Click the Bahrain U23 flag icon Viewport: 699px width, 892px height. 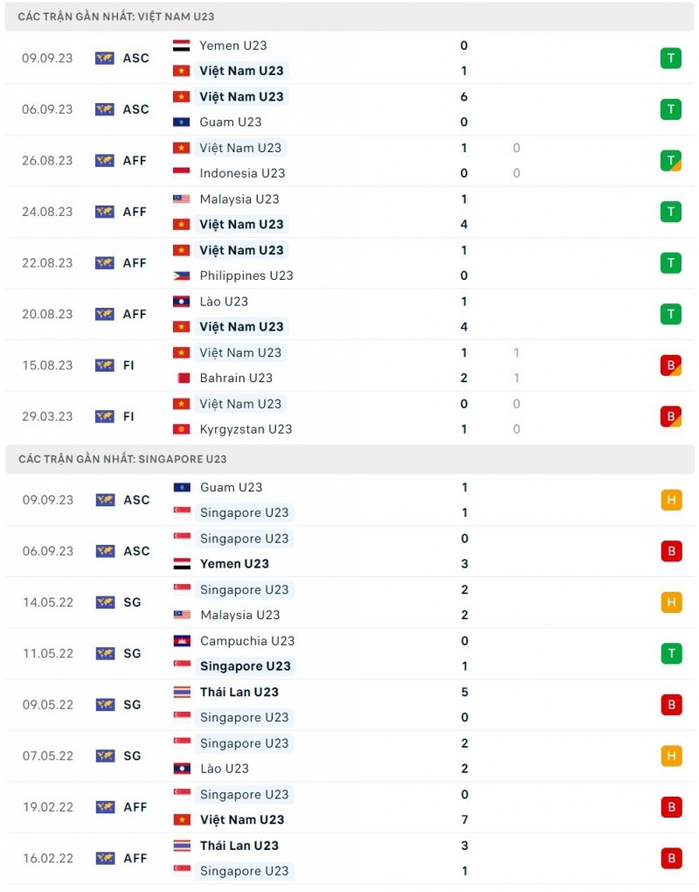(182, 378)
